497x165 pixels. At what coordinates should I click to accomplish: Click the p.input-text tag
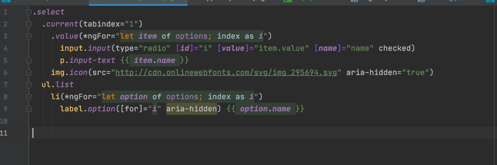[x=88, y=61]
